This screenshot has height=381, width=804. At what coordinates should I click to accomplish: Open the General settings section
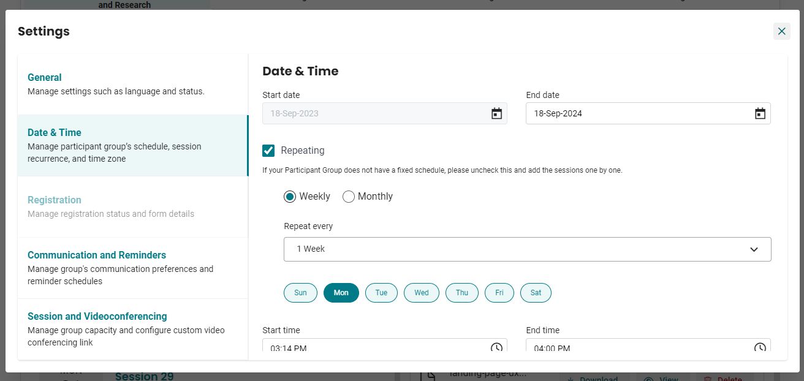(133, 85)
